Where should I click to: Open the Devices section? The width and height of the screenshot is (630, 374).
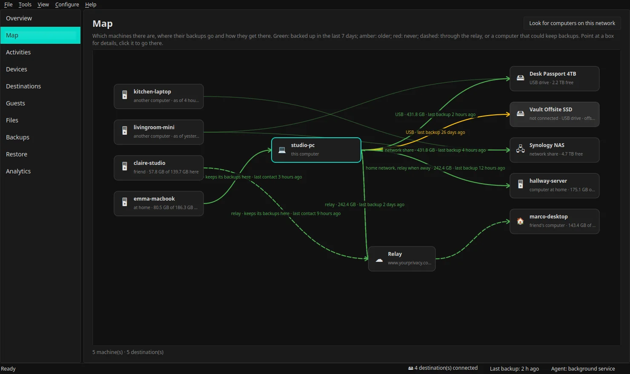(x=40, y=69)
